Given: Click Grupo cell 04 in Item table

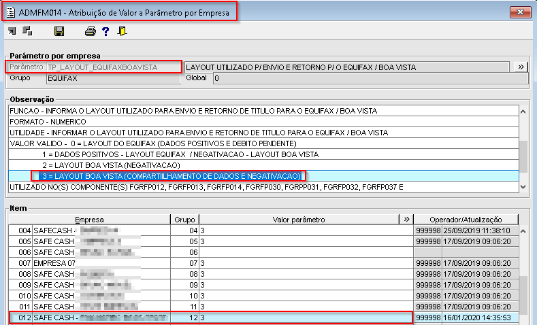Looking at the screenshot, I should click(184, 230).
